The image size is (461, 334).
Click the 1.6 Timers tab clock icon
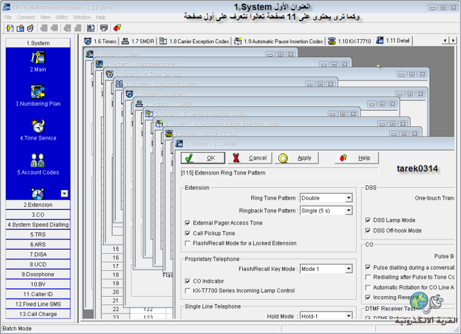pyautogui.click(x=87, y=41)
